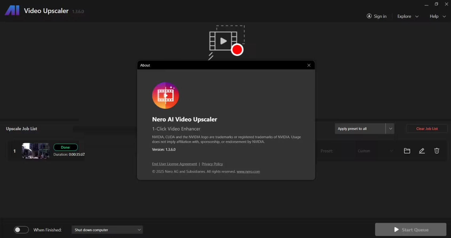Viewport: 451px width, 238px height.
Task: Click 1-Click Video Enhancer subtitle
Action: point(176,129)
